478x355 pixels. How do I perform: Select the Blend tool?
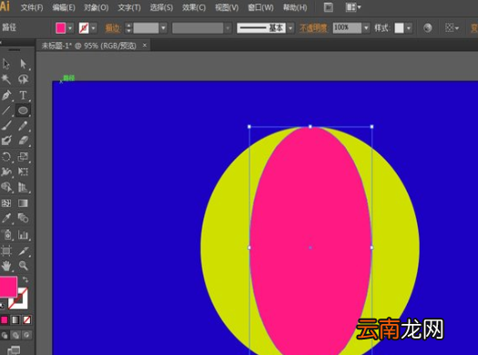click(23, 218)
